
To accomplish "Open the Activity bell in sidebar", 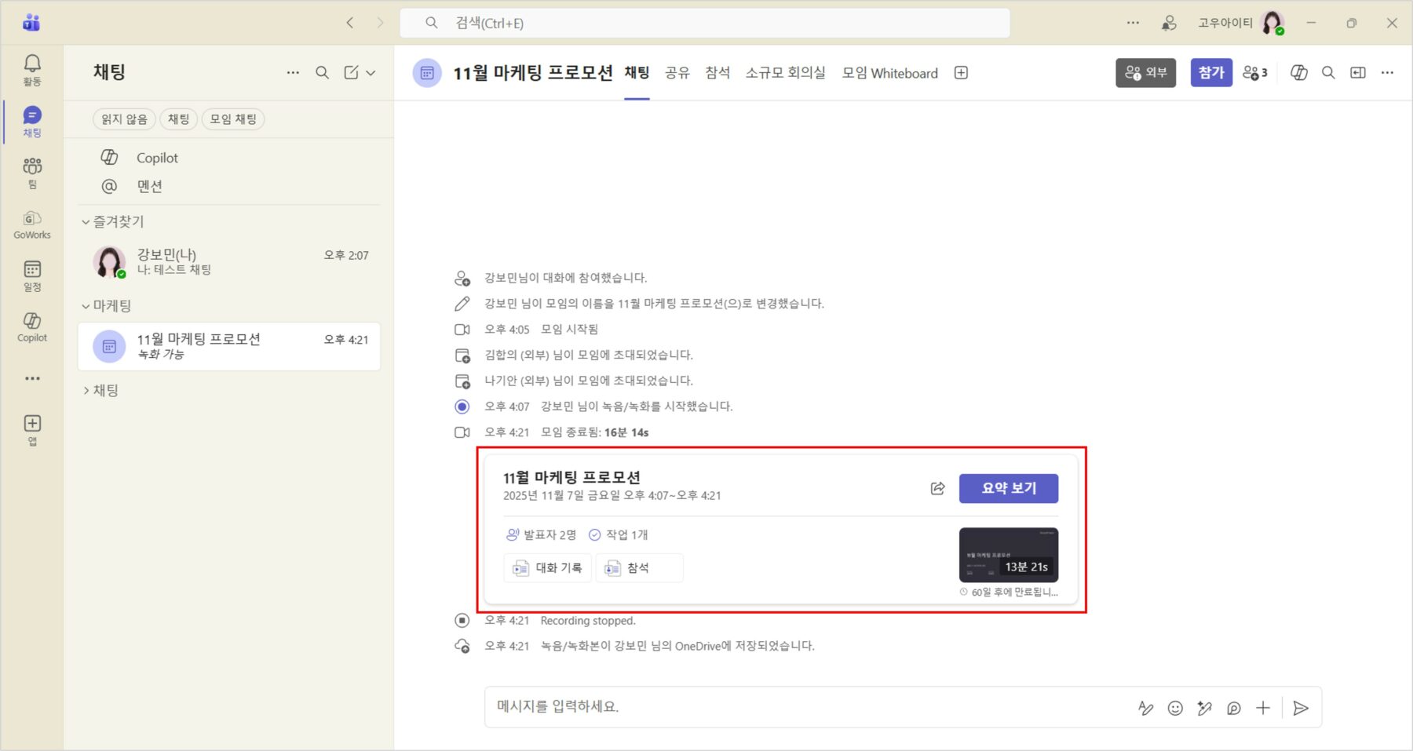I will (32, 70).
